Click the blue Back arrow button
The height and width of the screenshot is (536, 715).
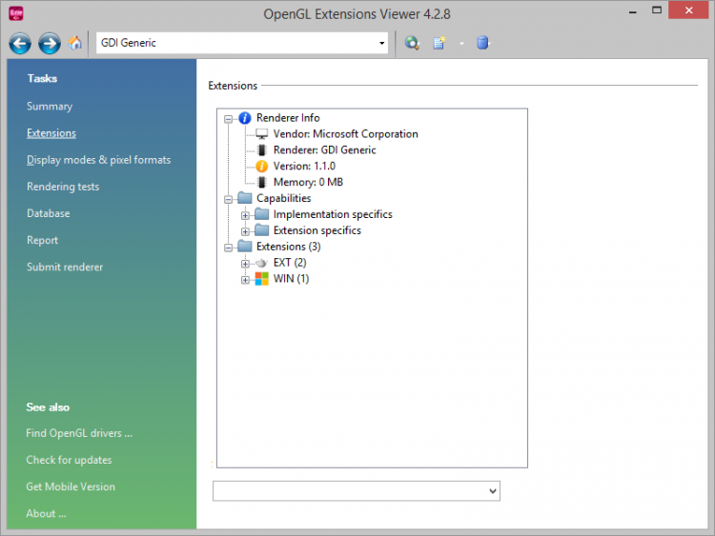[20, 44]
